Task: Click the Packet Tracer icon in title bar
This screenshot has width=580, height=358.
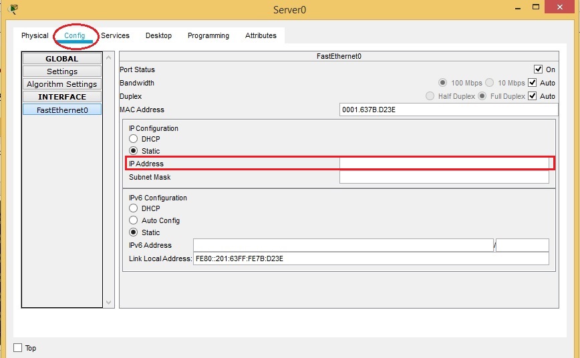Action: tap(13, 9)
